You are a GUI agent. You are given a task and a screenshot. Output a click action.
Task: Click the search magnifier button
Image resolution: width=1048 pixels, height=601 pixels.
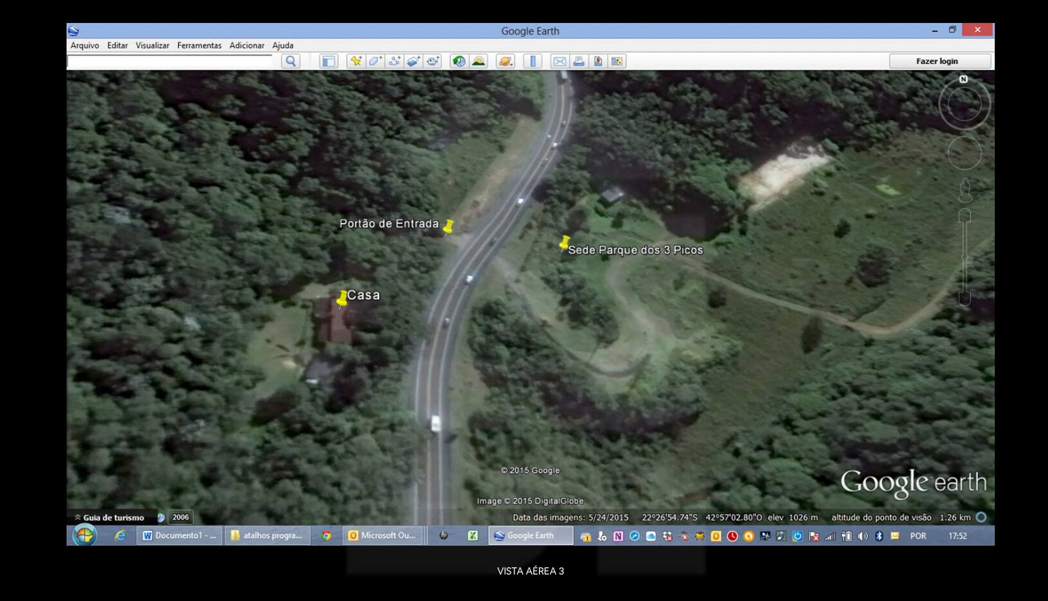click(291, 61)
